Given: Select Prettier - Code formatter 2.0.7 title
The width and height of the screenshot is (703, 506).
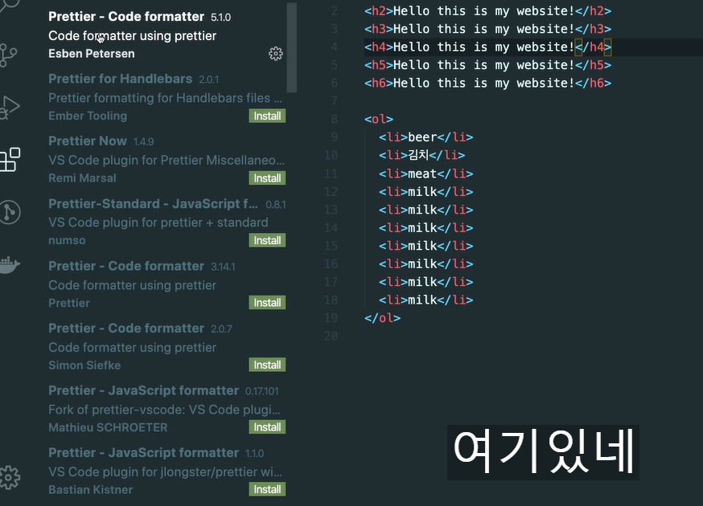Looking at the screenshot, I should 126,328.
